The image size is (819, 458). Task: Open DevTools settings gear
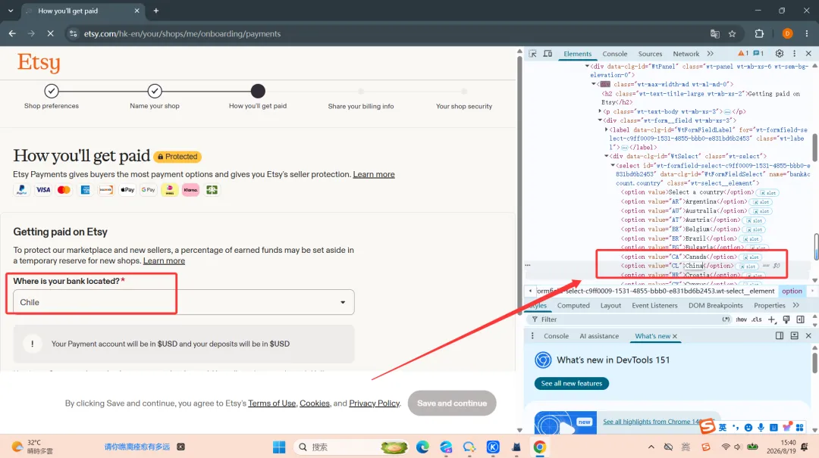click(780, 54)
